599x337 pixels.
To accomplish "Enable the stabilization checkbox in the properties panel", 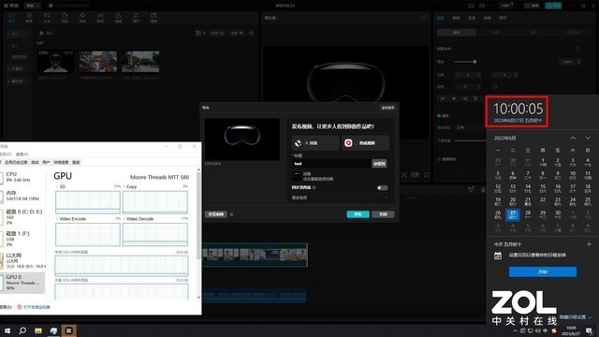I will tap(439, 159).
